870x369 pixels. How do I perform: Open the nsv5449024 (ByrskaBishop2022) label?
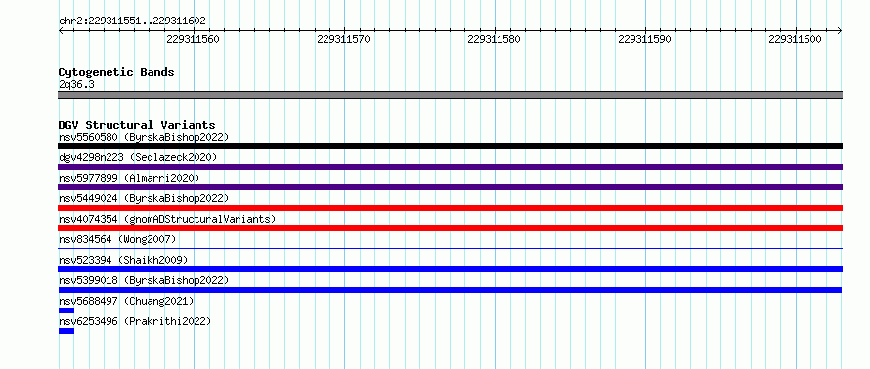[144, 198]
